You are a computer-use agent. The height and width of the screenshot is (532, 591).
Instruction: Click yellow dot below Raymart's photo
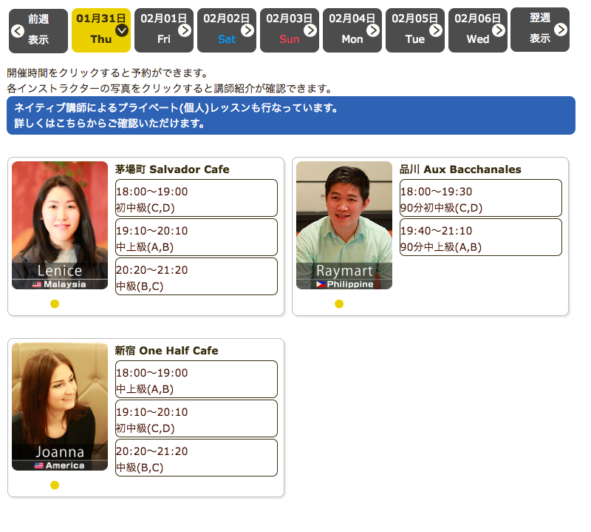point(339,303)
